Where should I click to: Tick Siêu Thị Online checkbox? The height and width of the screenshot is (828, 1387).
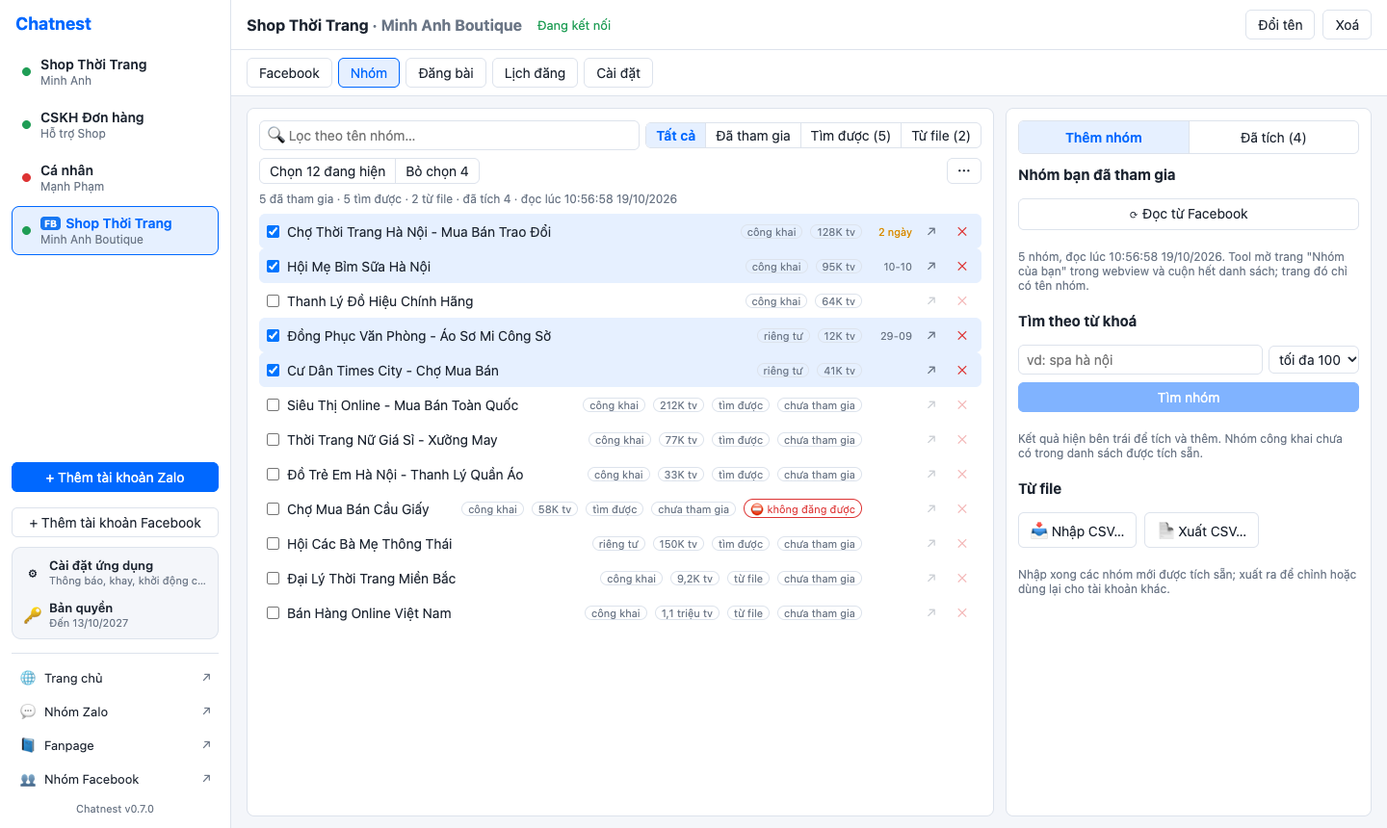[x=274, y=405]
